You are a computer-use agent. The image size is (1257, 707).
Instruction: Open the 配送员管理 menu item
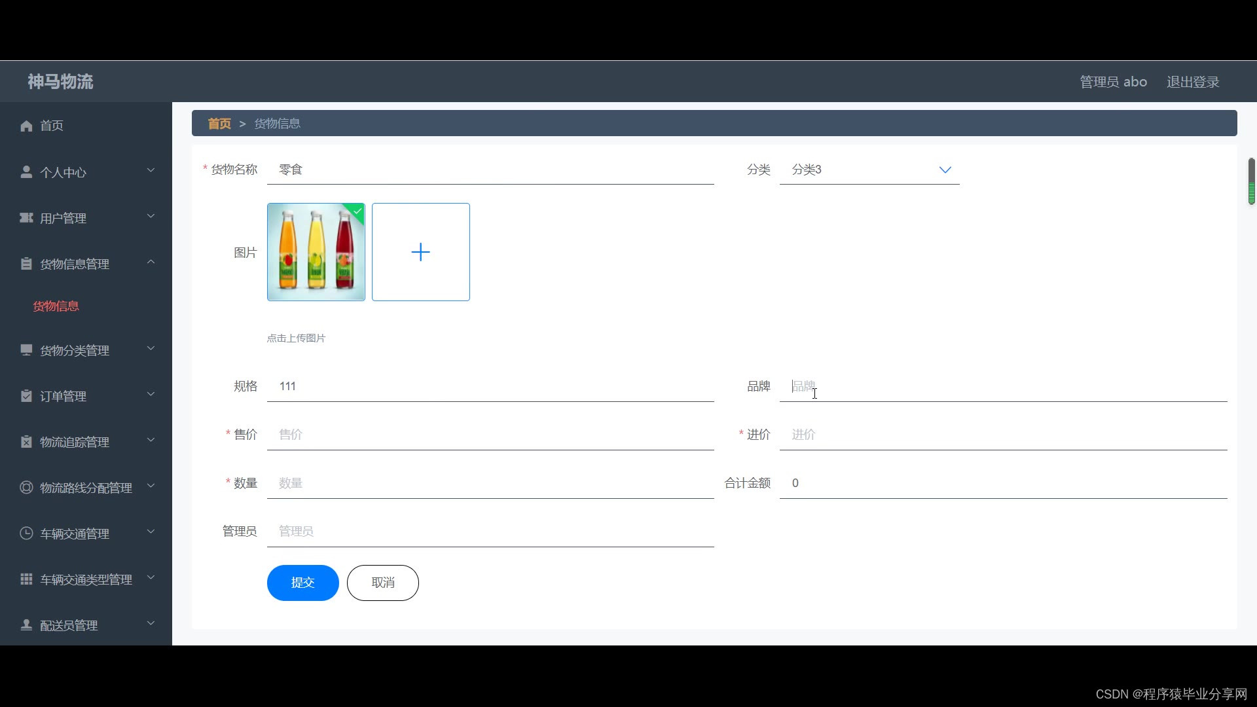coord(69,625)
